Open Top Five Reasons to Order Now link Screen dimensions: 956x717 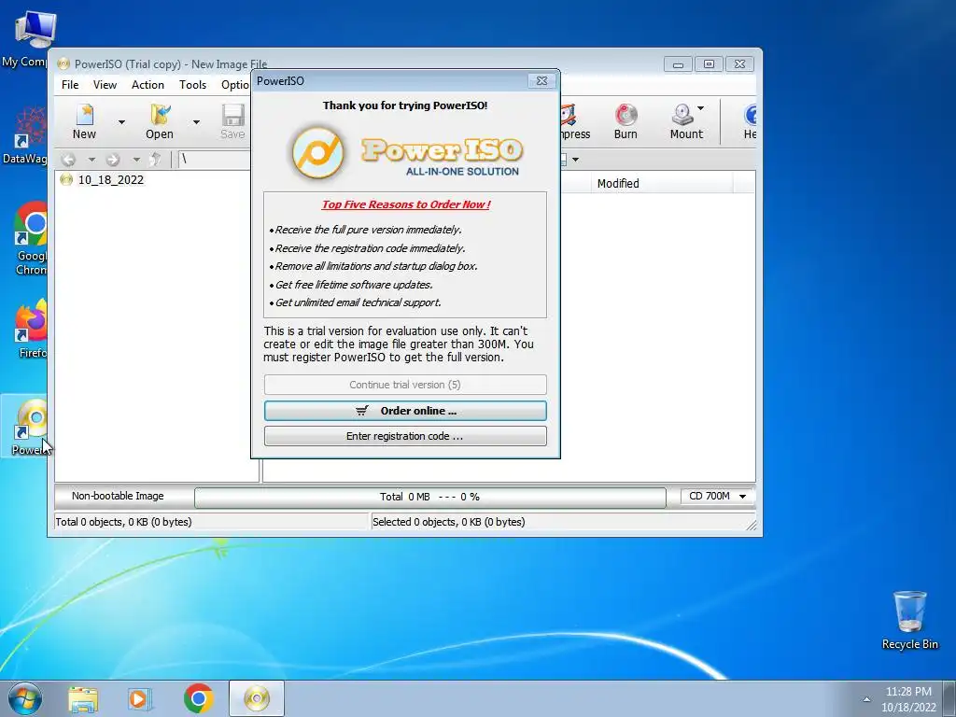tap(406, 204)
